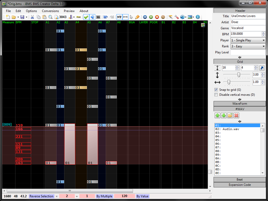Delete the selected WAV with the red X icon
This screenshot has width=268, height=201.
coord(236,115)
